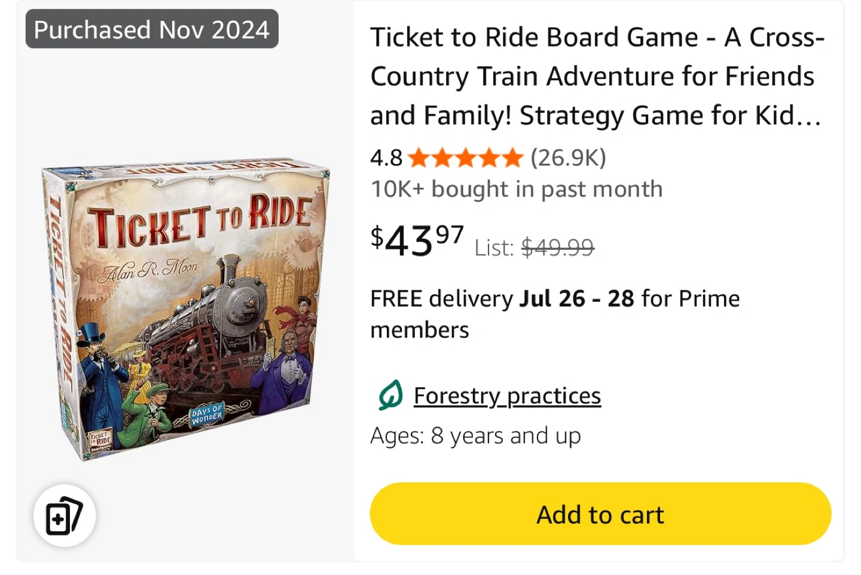This screenshot has width=861, height=575.
Task: Tap the truncated ellipsis ending the title
Action: click(x=809, y=117)
